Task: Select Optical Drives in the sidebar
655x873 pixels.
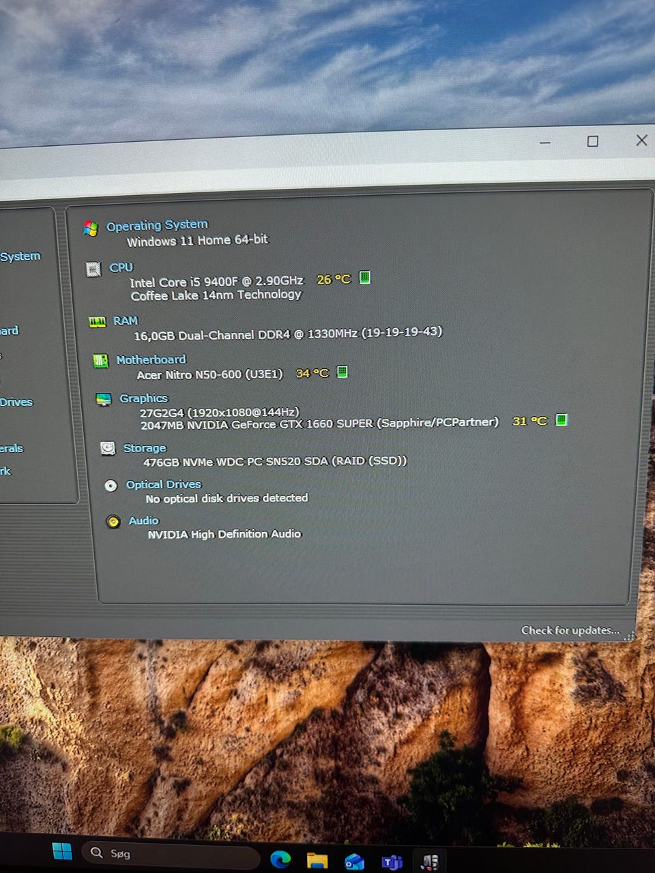Action: 16,402
